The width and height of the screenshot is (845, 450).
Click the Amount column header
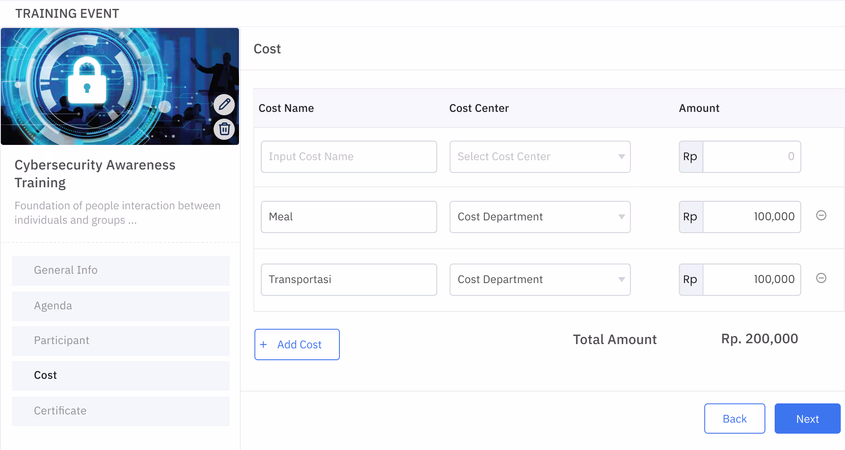[x=699, y=108]
